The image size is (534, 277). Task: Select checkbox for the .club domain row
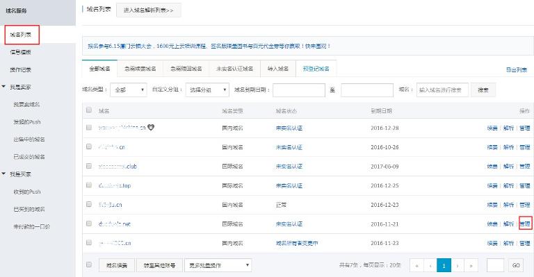point(89,166)
